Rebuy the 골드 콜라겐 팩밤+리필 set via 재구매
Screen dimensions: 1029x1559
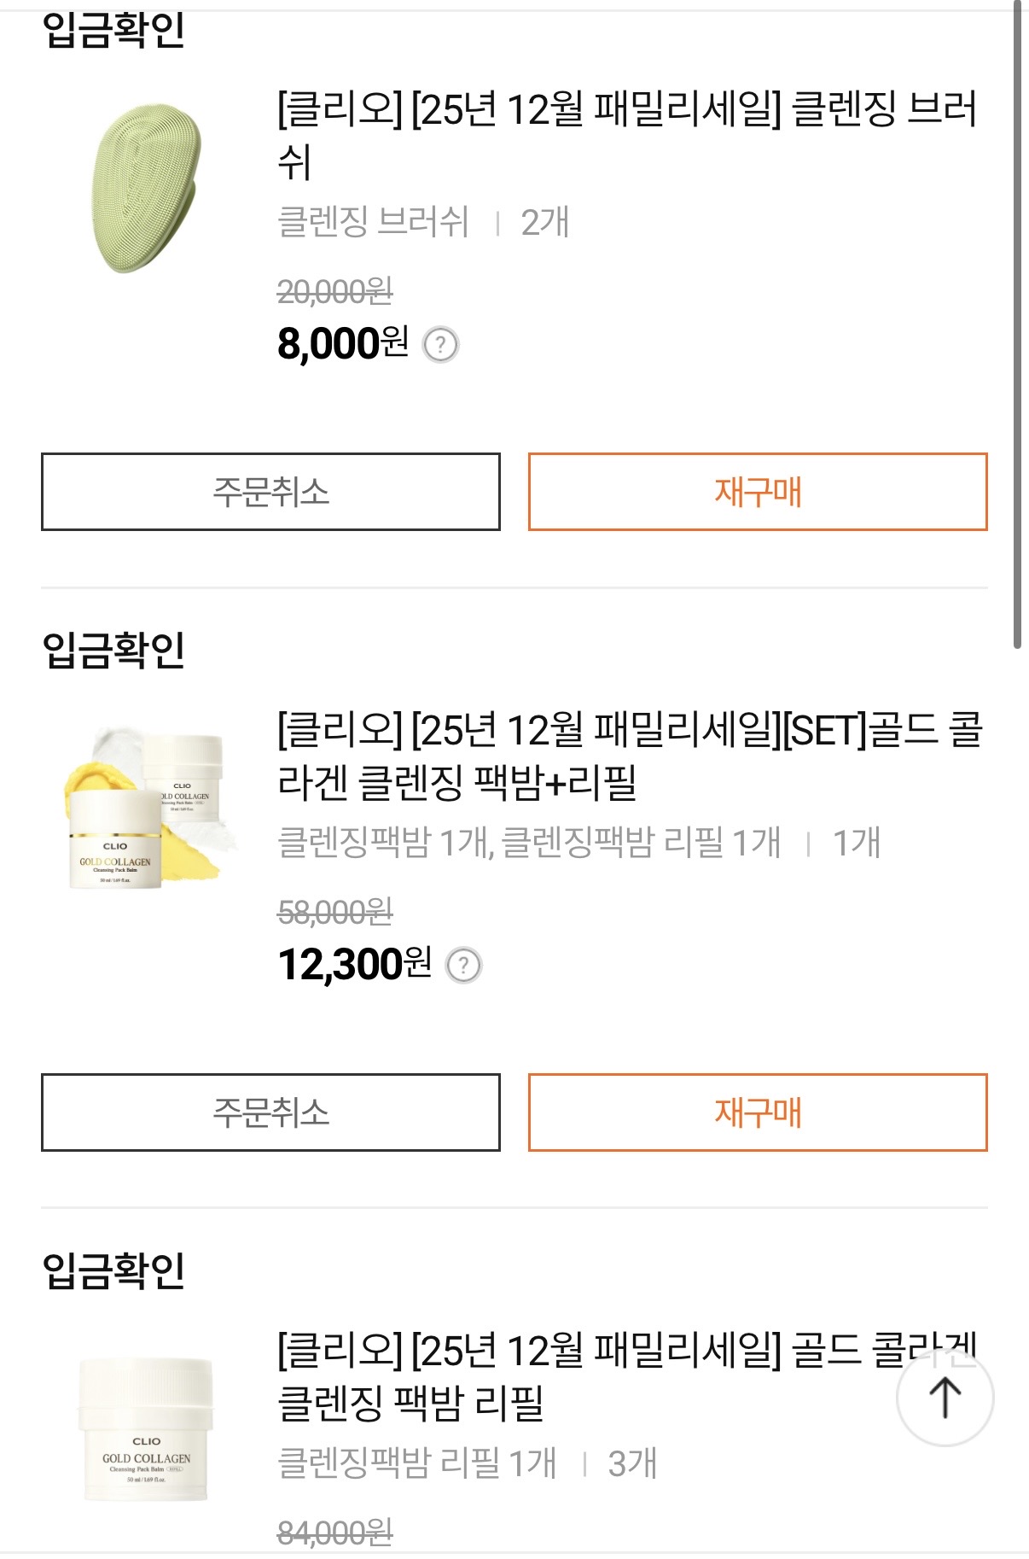757,1112
